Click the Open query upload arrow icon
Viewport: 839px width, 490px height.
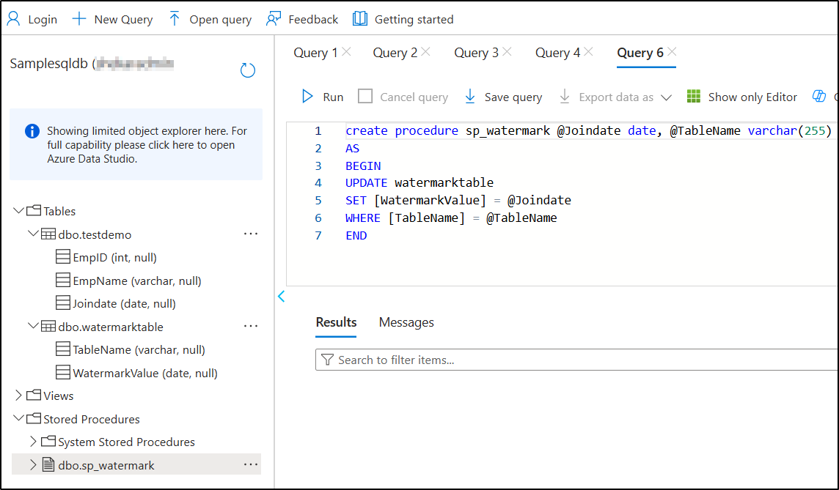[x=175, y=19]
